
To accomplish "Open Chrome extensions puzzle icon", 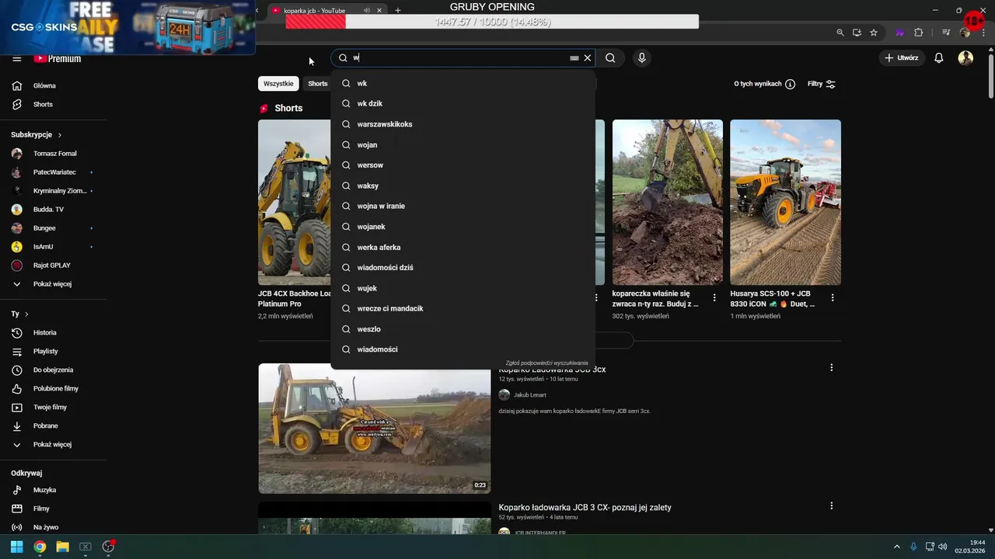I will click(x=918, y=33).
